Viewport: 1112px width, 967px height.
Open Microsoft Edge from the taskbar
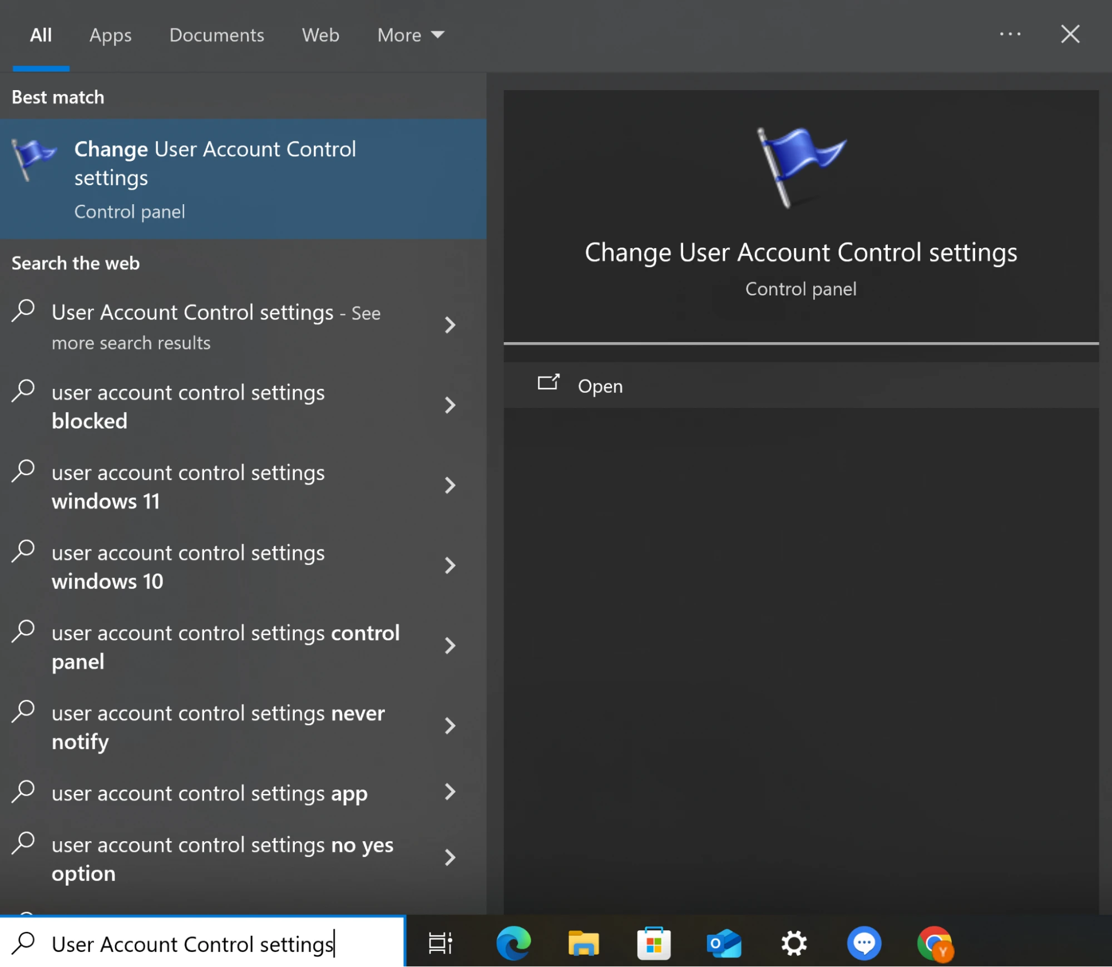pyautogui.click(x=513, y=944)
